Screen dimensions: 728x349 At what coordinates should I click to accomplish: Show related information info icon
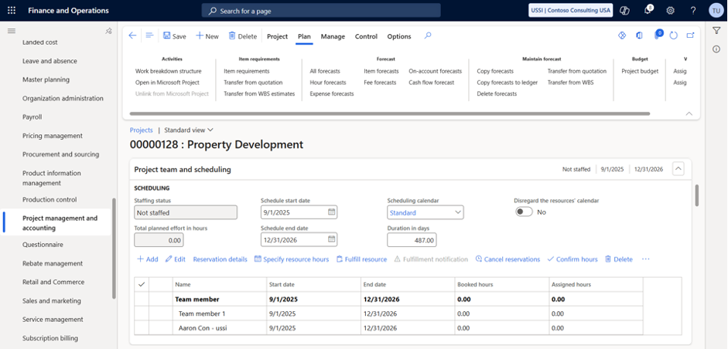click(x=716, y=49)
